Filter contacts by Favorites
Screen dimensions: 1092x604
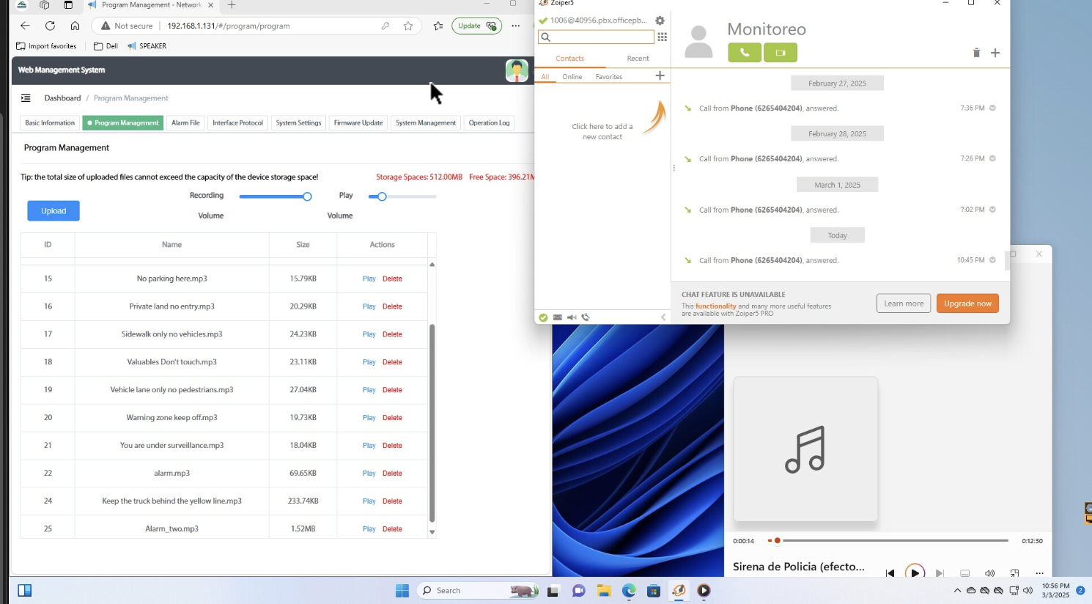click(x=609, y=77)
